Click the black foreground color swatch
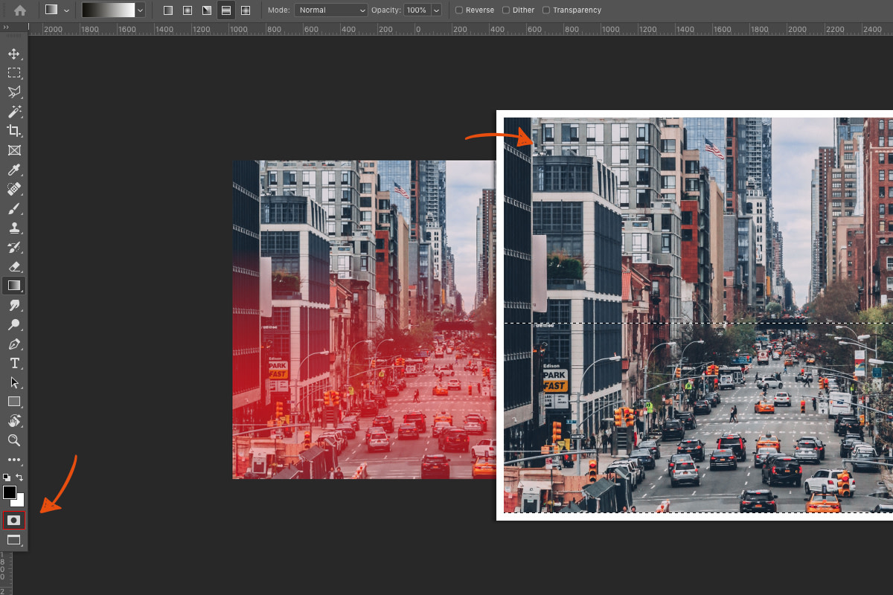Image resolution: width=893 pixels, height=595 pixels. 10,492
